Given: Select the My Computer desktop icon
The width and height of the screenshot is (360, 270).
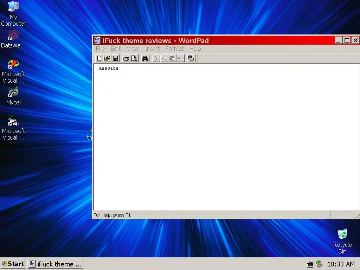Looking at the screenshot, I should 13,14.
